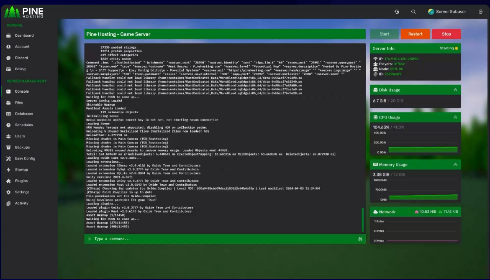Click the Server Subuser avatar

[x=431, y=12]
